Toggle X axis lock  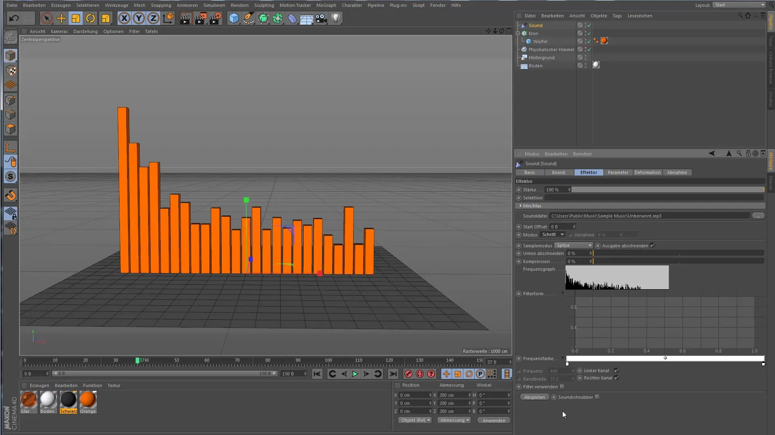coord(124,18)
